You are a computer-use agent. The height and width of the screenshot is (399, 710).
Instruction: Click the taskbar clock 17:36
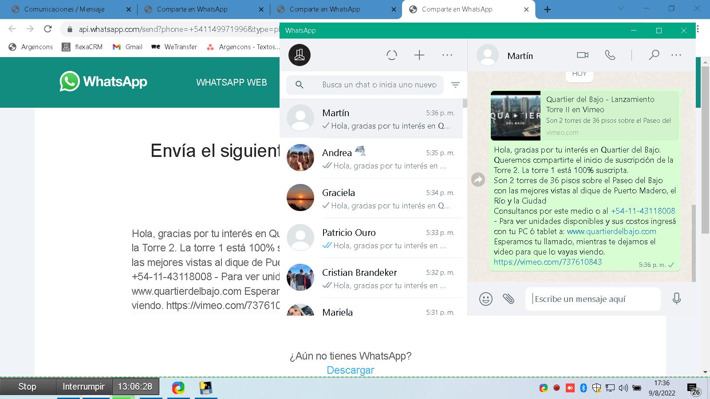662,383
